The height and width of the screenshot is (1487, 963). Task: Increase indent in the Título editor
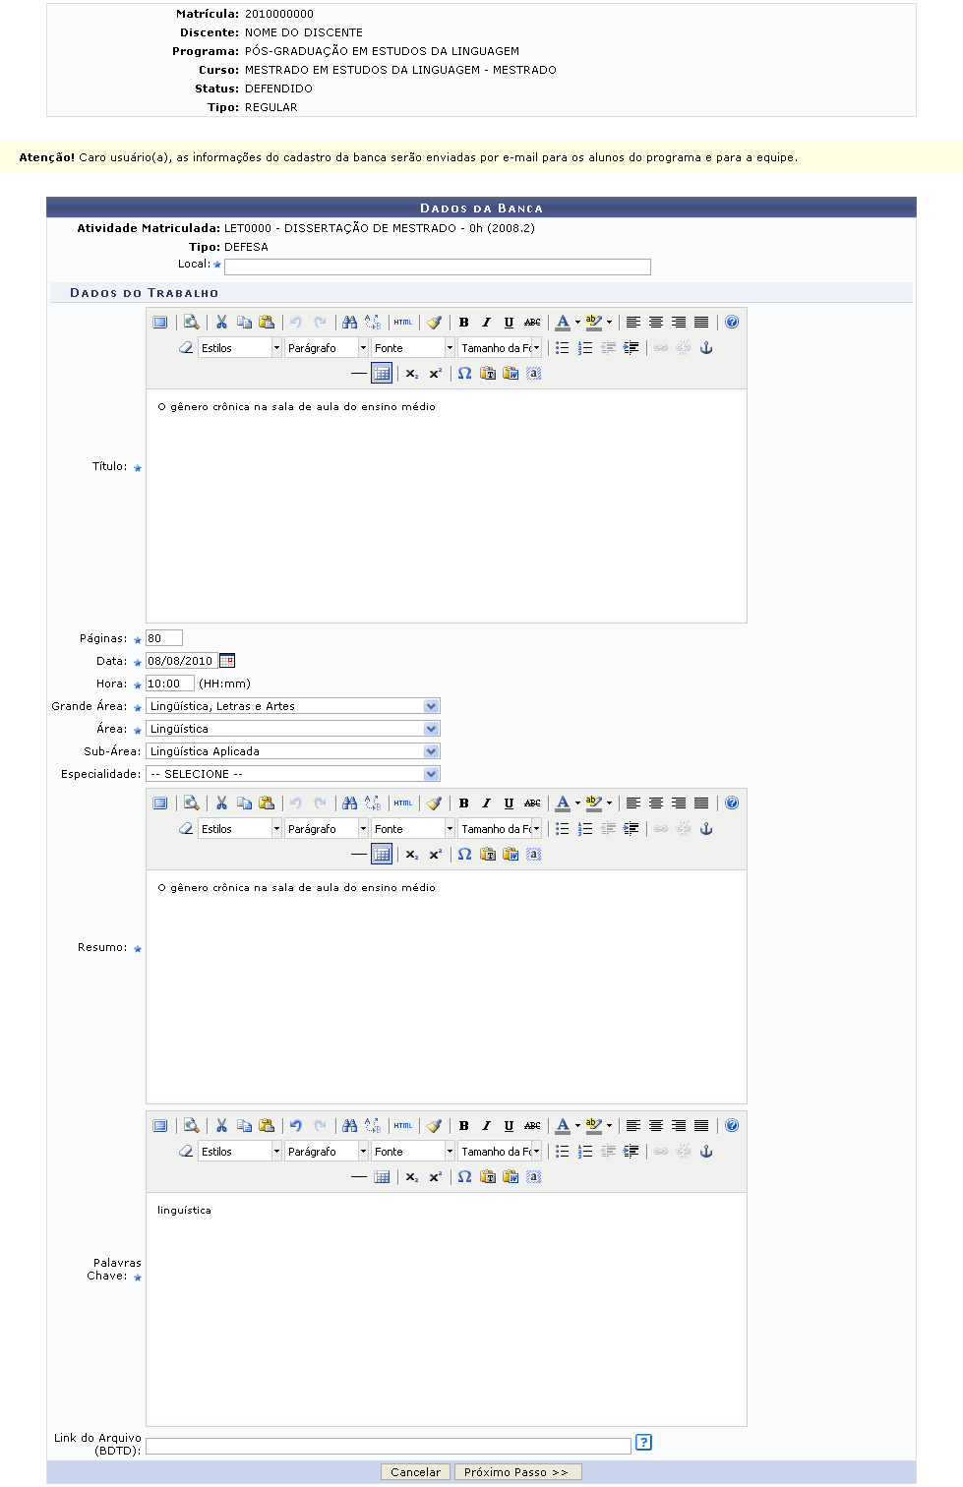point(632,348)
